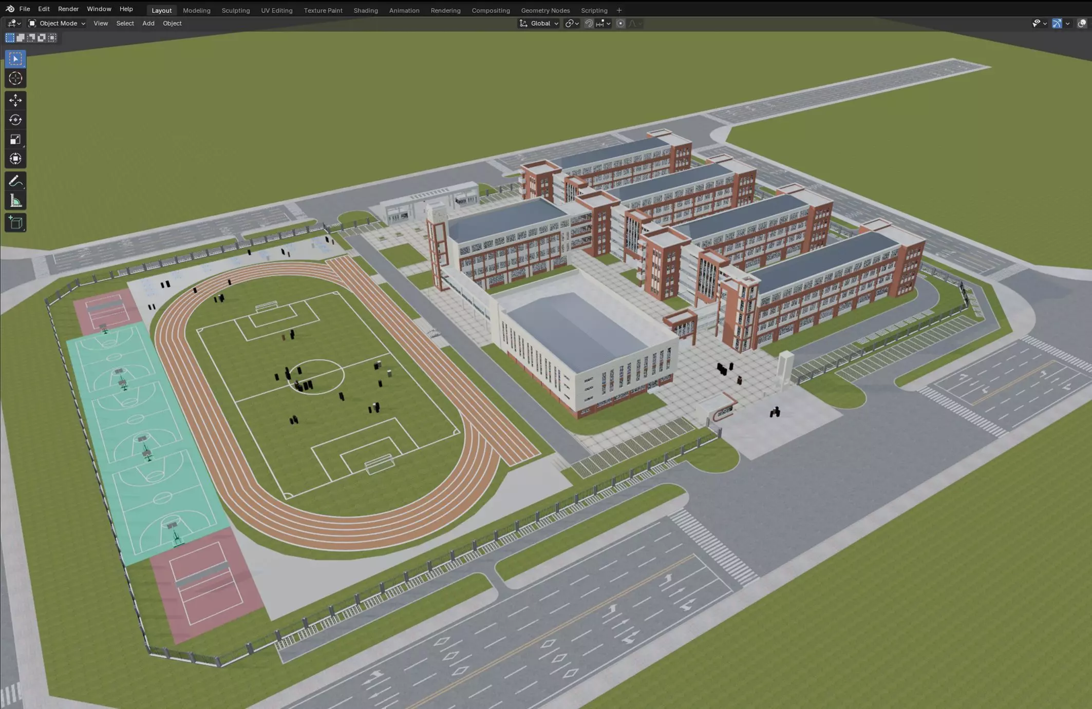1092x709 pixels.
Task: Switch to the Shading workspace tab
Action: [366, 10]
